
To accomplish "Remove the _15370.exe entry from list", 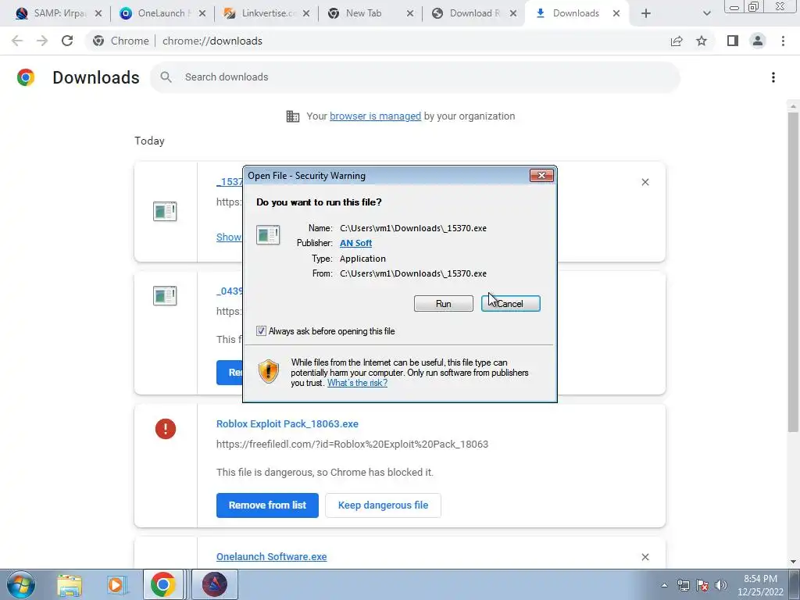I will (x=645, y=182).
